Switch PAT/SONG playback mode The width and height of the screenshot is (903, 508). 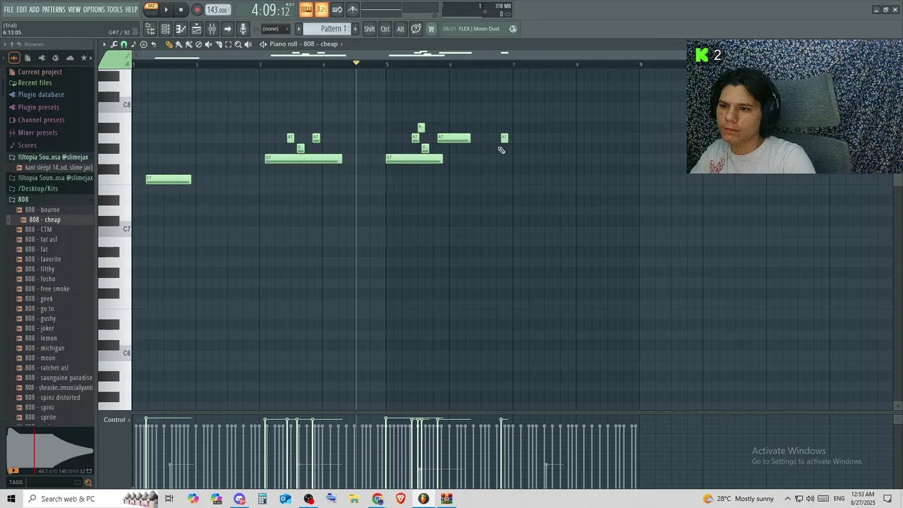(151, 9)
